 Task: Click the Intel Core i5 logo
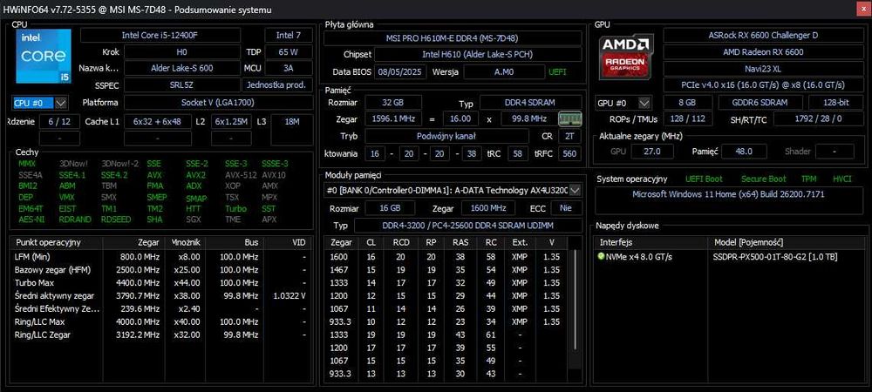(x=42, y=56)
